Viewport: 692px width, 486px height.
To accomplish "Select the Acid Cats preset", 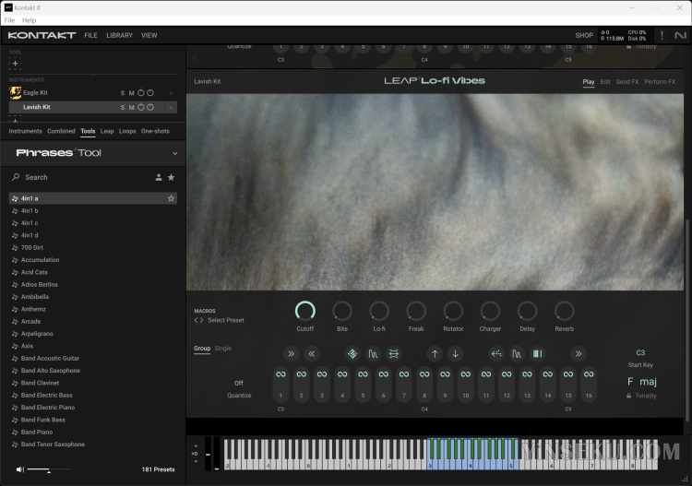I will 92,273.
